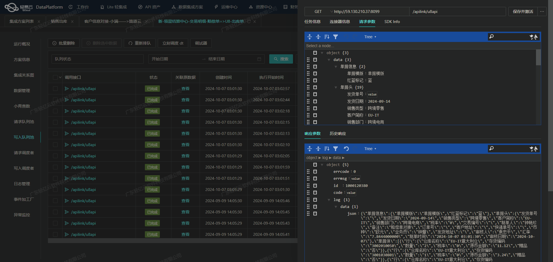The image size is (553, 262).
Task: Check row executed at 2024-10-07 03:02:18
Action: [x=55, y=111]
